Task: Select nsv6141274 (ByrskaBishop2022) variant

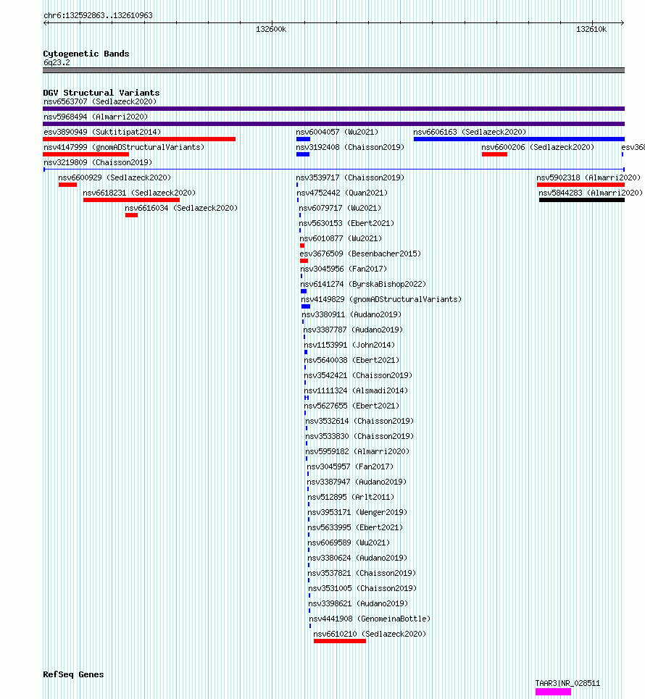Action: [364, 284]
